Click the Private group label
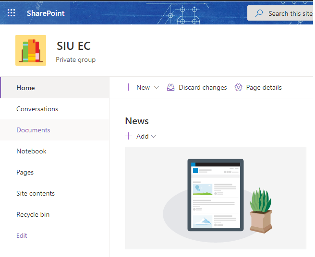The height and width of the screenshot is (257, 315). [75, 60]
